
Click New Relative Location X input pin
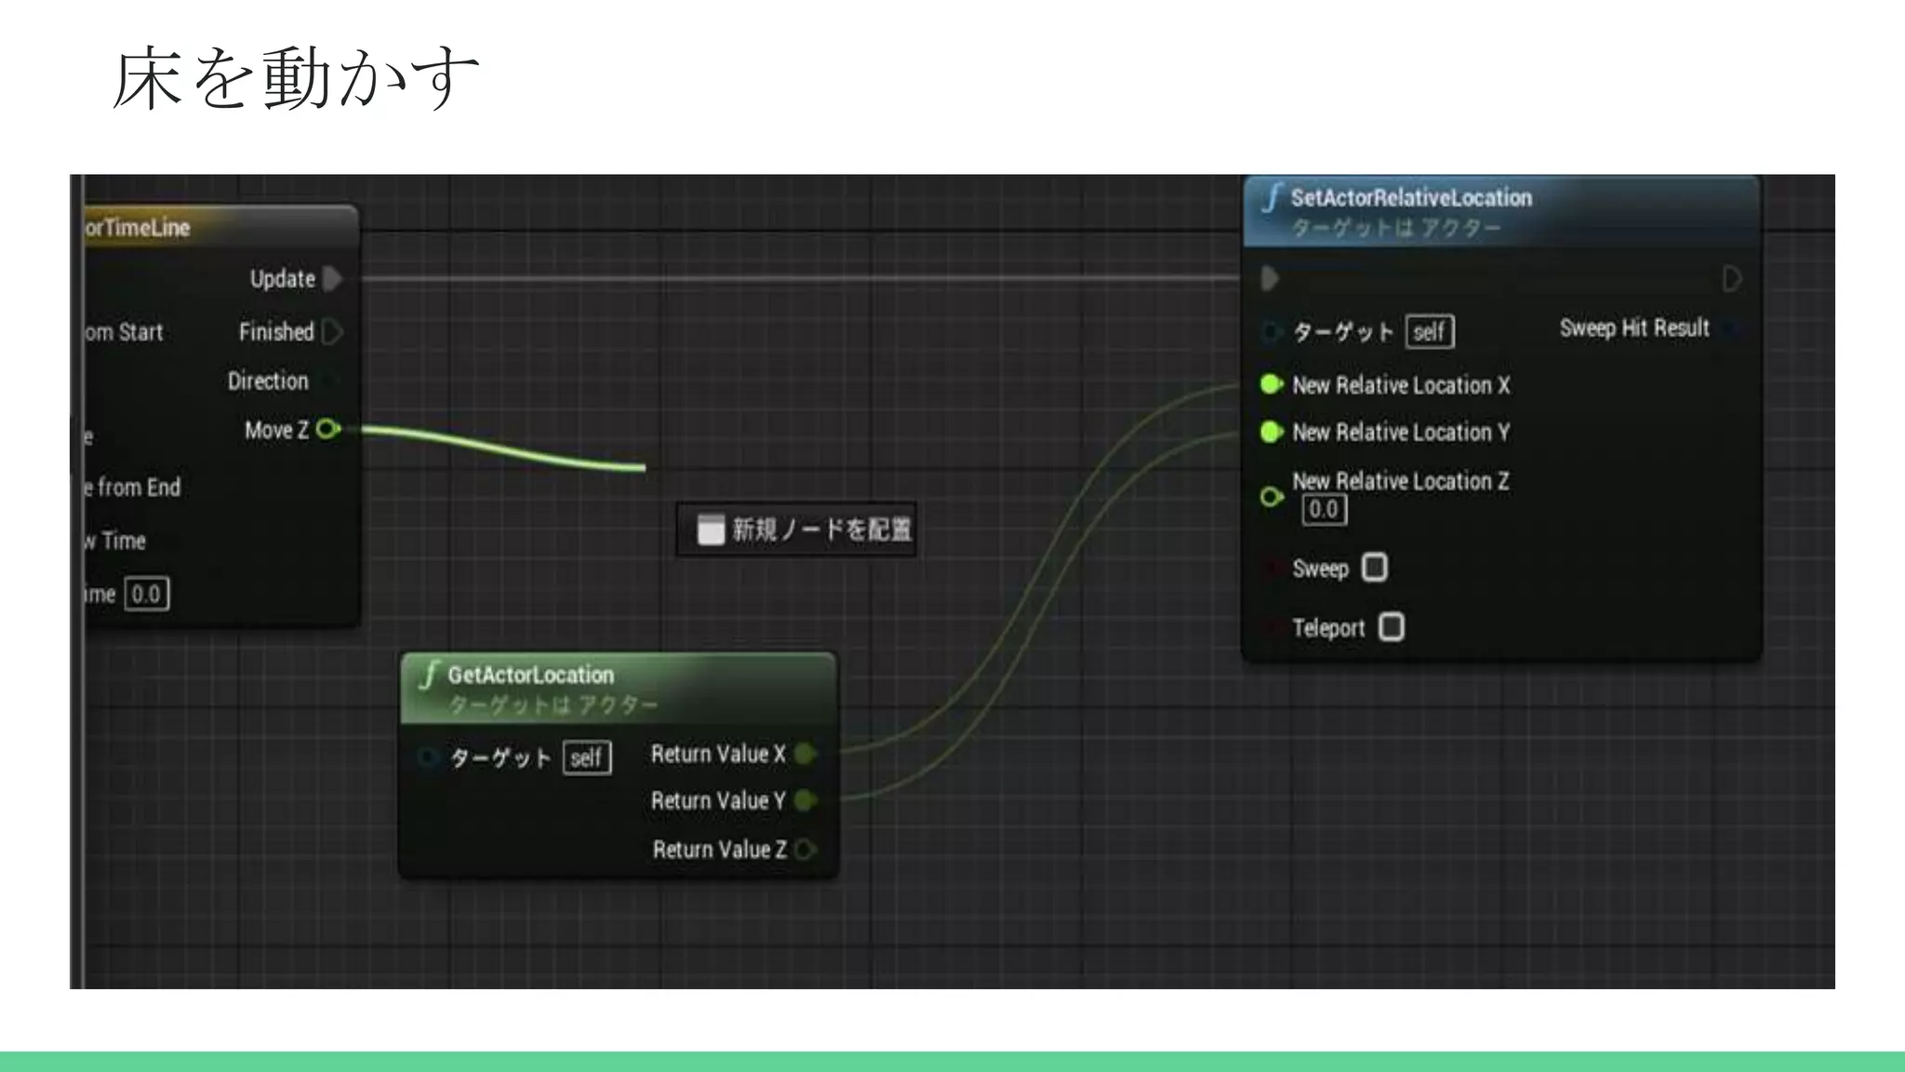[1271, 384]
